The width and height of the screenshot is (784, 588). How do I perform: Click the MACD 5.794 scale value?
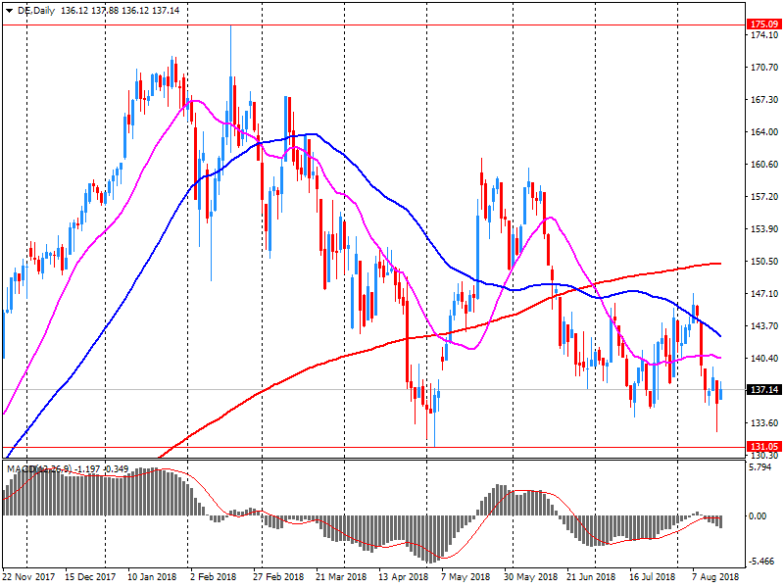tap(760, 467)
